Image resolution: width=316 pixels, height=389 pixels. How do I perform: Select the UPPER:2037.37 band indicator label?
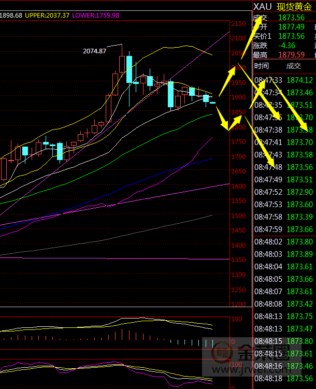47,16
